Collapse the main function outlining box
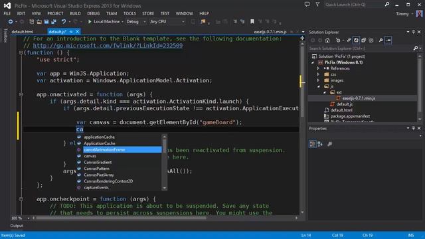The width and height of the screenshot is (425, 239). coord(21,52)
